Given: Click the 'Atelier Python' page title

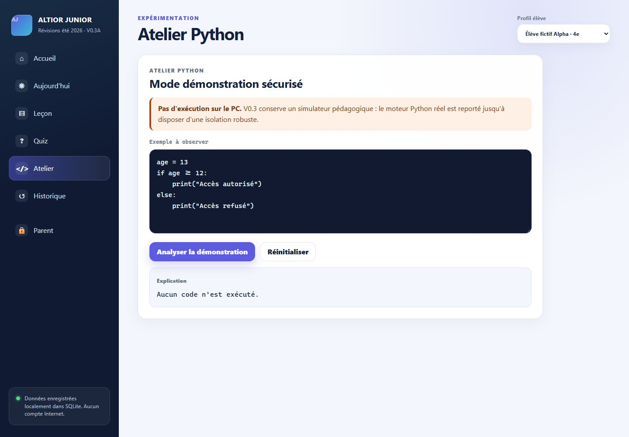Looking at the screenshot, I should pos(191,35).
